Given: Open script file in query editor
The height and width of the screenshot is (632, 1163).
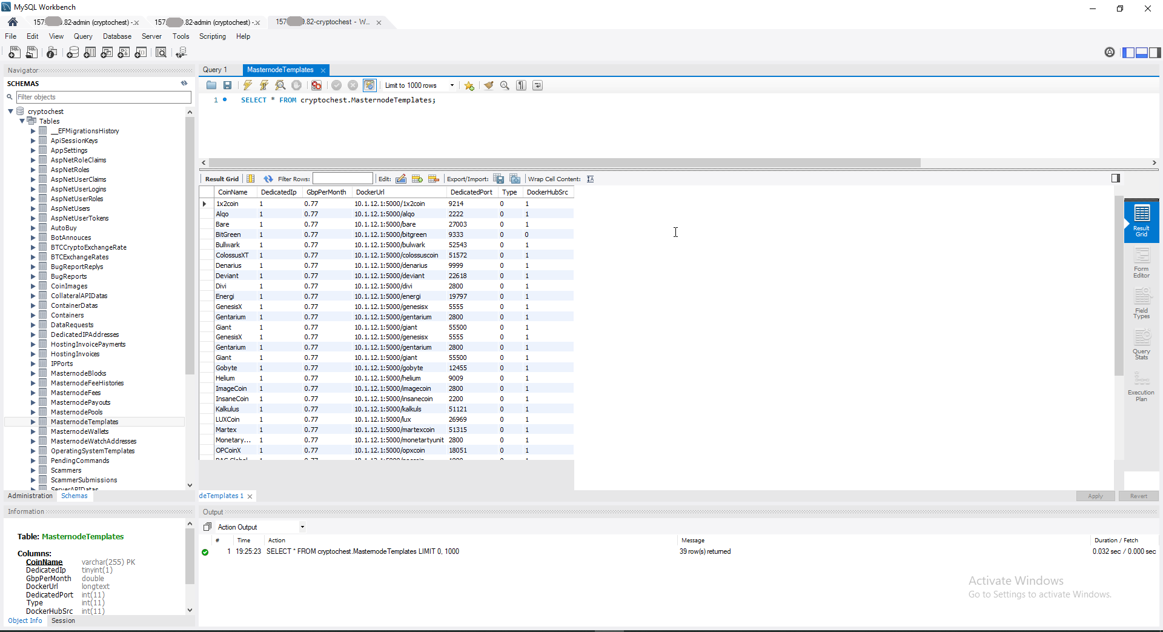Looking at the screenshot, I should [211, 85].
